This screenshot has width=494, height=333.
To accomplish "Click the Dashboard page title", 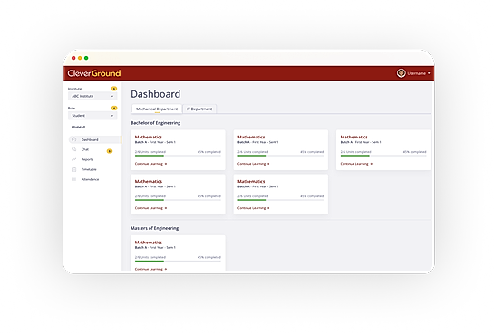I will point(156,94).
